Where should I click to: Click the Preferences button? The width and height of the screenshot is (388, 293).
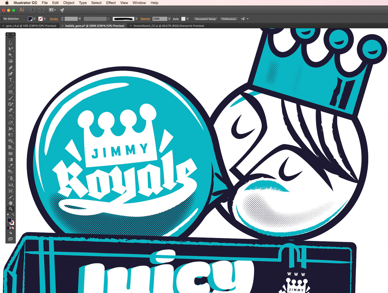coord(228,19)
